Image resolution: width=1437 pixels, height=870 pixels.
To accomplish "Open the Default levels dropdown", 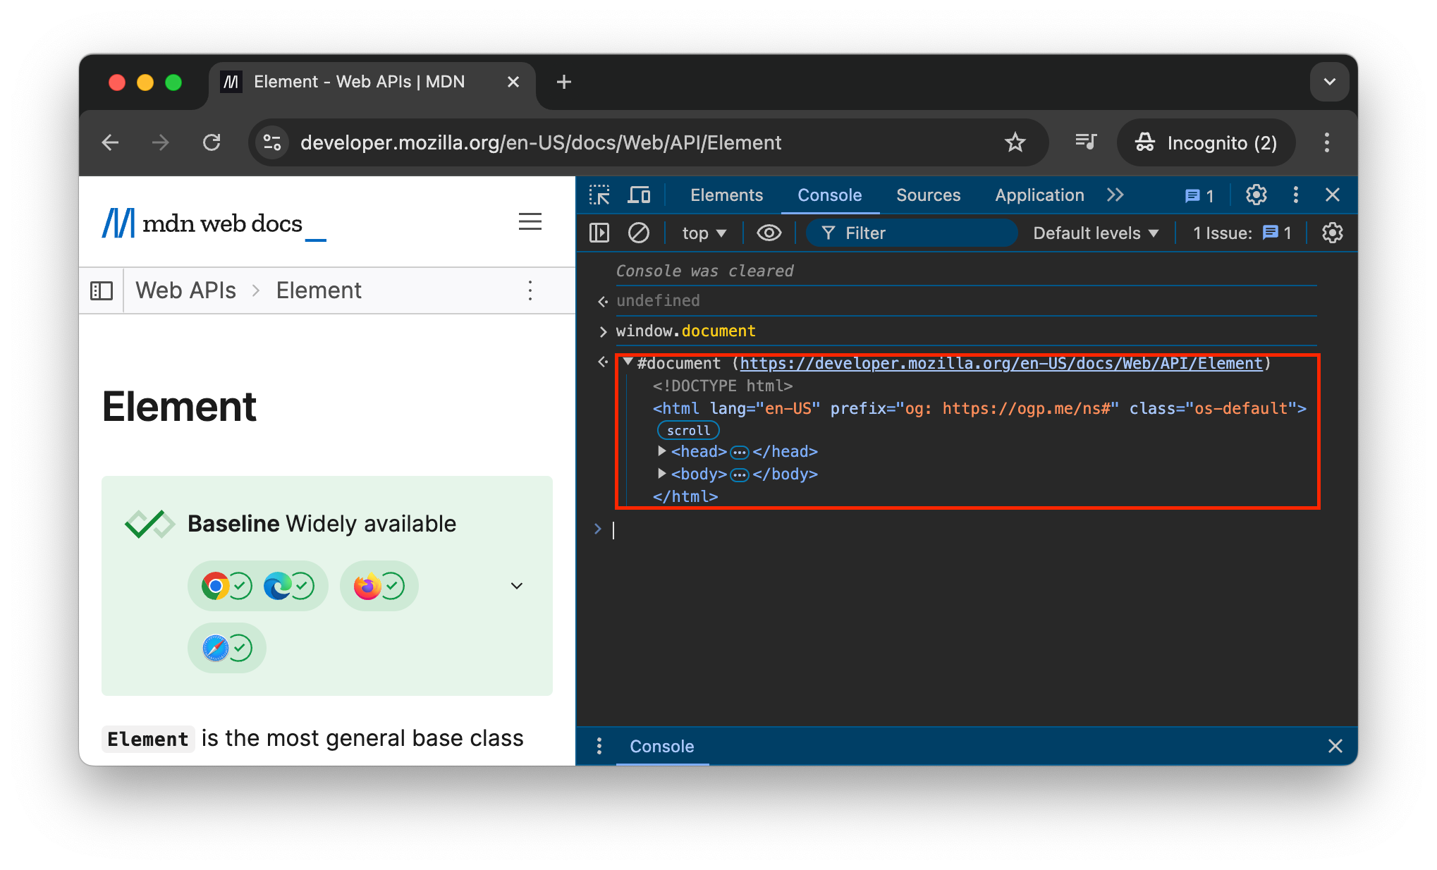I will click(1096, 233).
